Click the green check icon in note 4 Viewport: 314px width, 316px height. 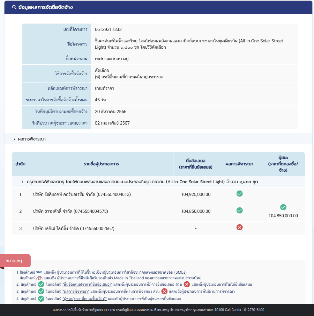click(41, 298)
